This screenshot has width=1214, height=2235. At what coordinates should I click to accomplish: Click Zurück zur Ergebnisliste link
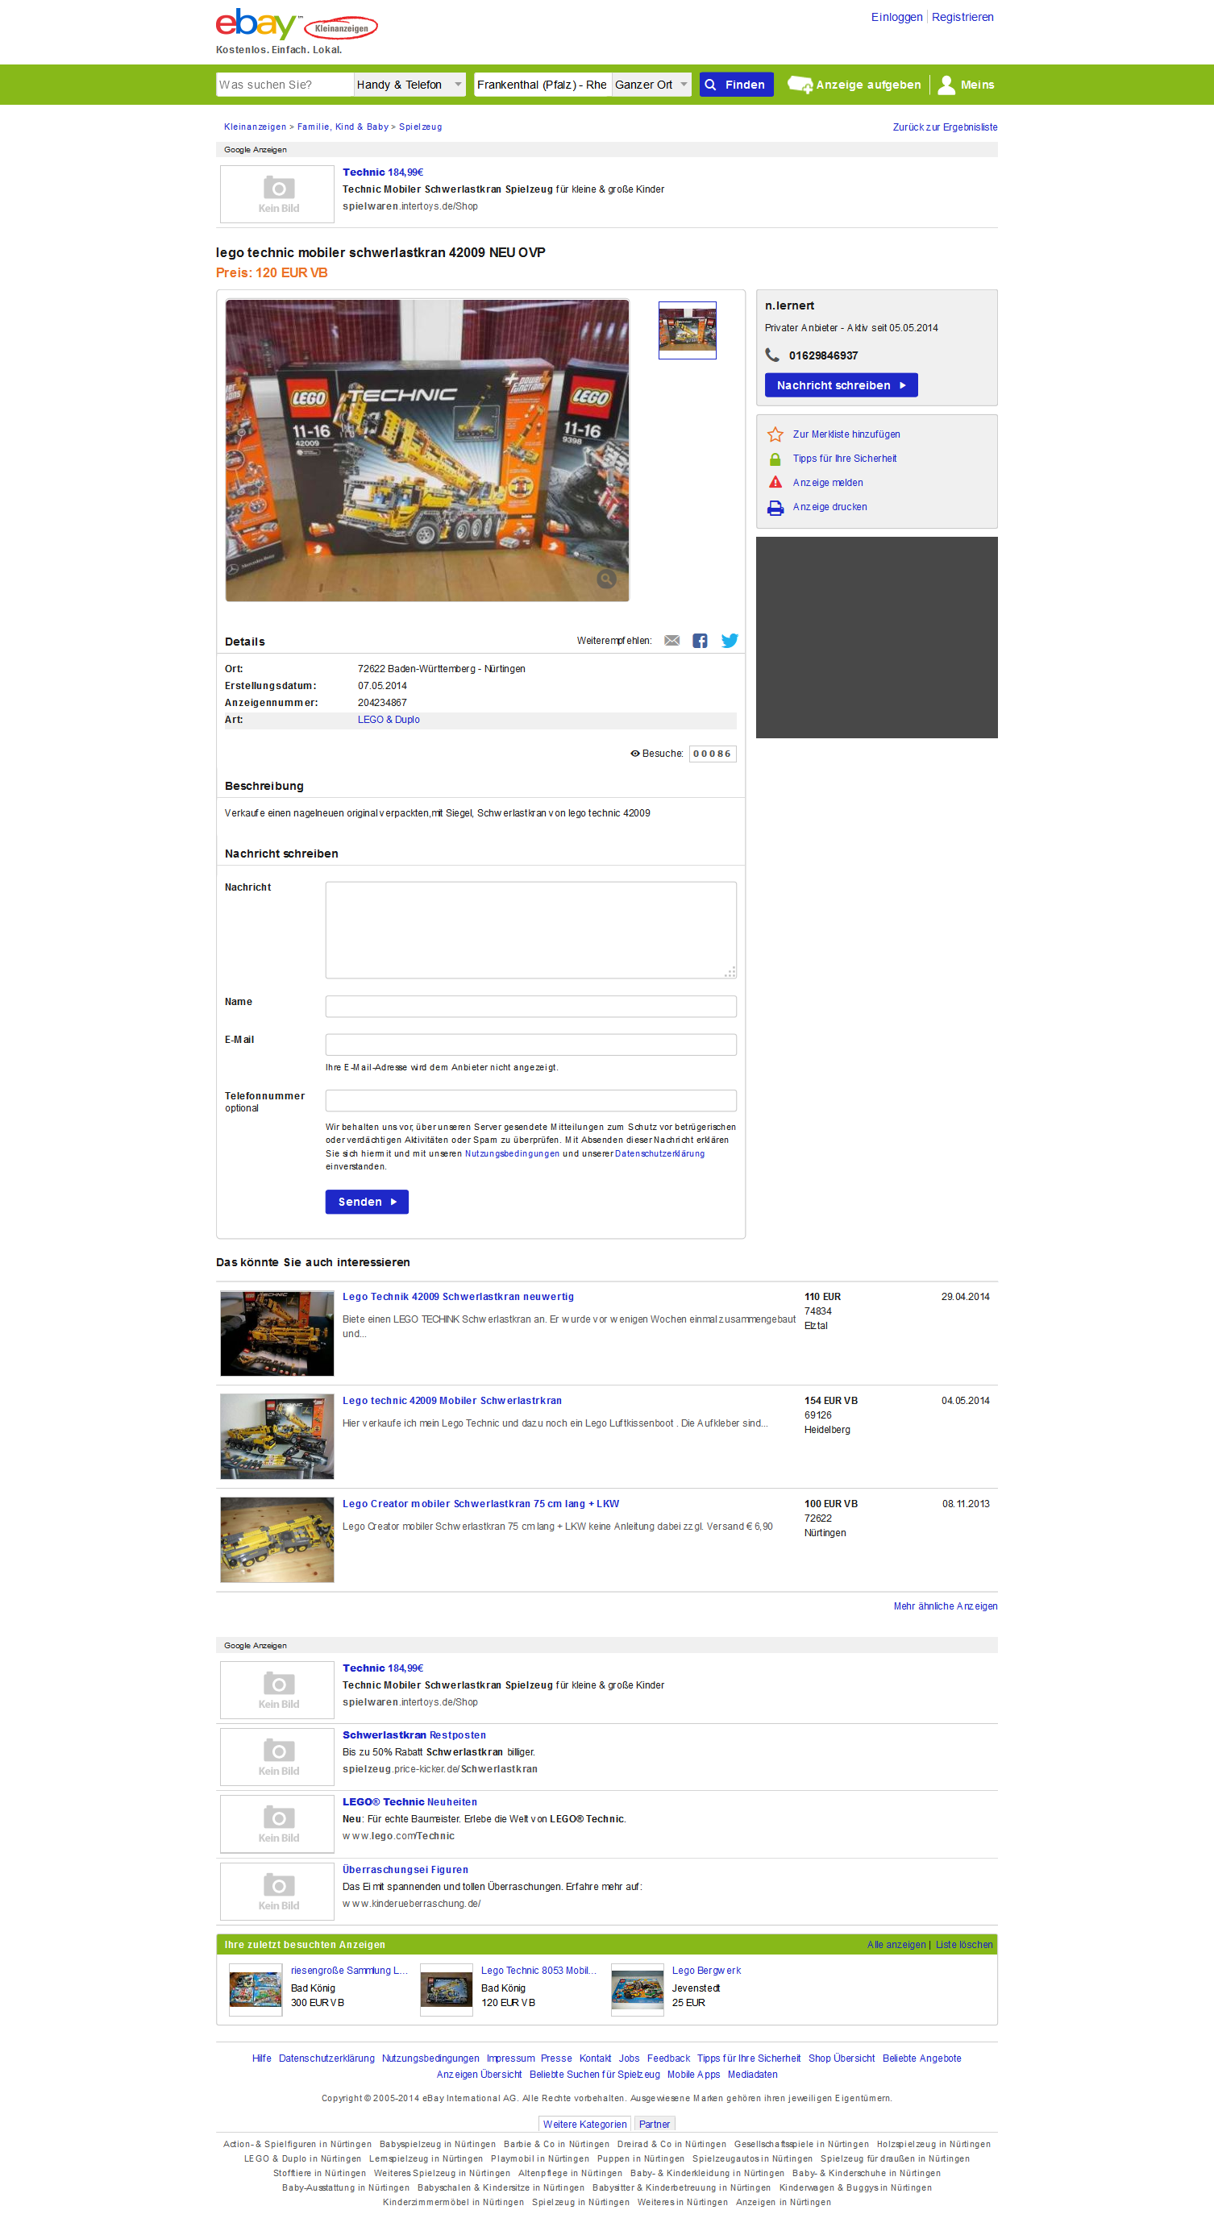coord(945,127)
